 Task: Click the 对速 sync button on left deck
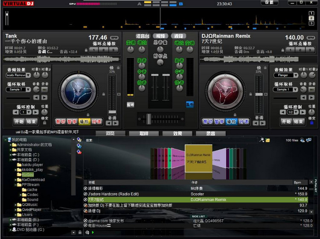point(96,122)
